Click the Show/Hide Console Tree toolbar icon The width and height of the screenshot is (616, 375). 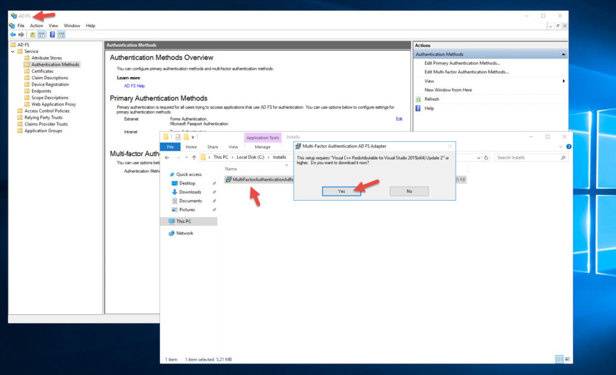[42, 35]
